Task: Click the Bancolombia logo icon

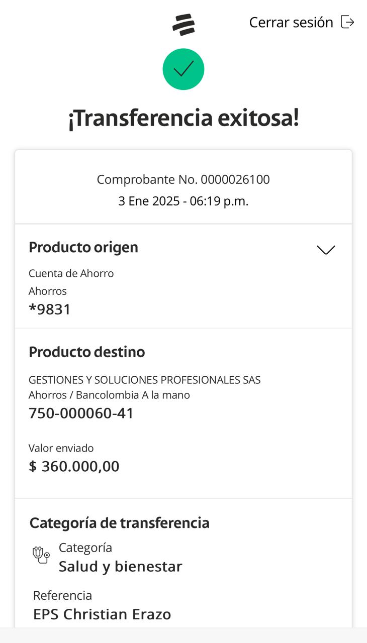Action: (183, 24)
